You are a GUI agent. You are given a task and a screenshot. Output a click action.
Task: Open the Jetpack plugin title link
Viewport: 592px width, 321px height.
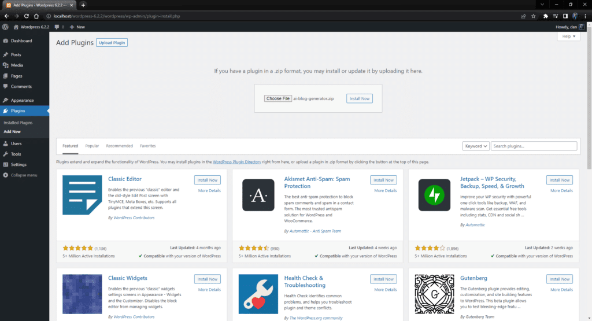tap(492, 182)
